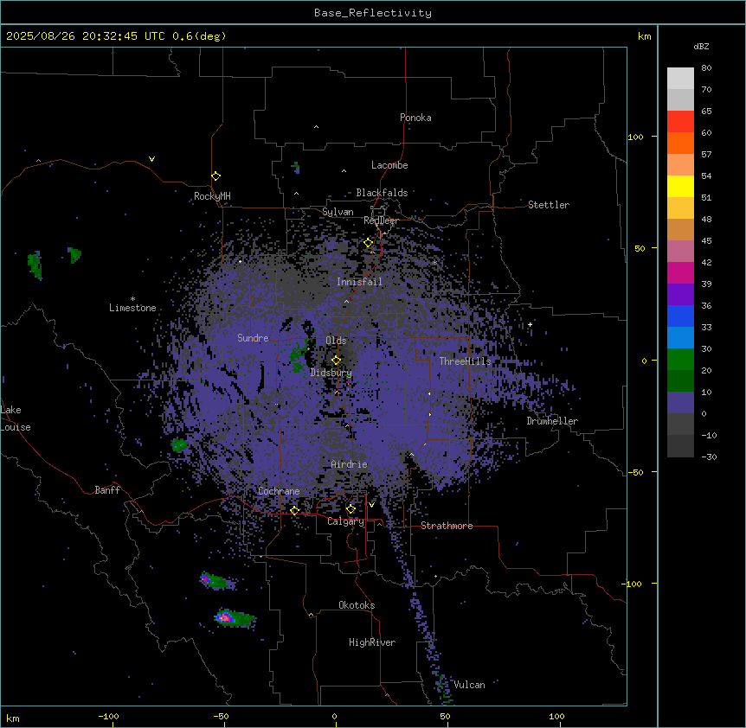Click the Cochrane city label
The width and height of the screenshot is (746, 728).
[x=279, y=491]
